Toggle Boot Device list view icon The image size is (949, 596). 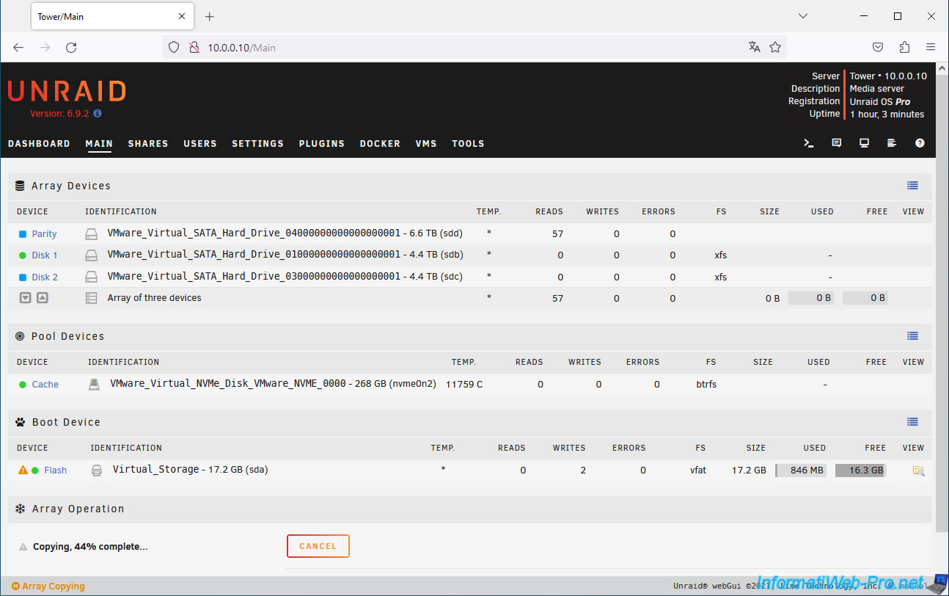click(x=912, y=422)
